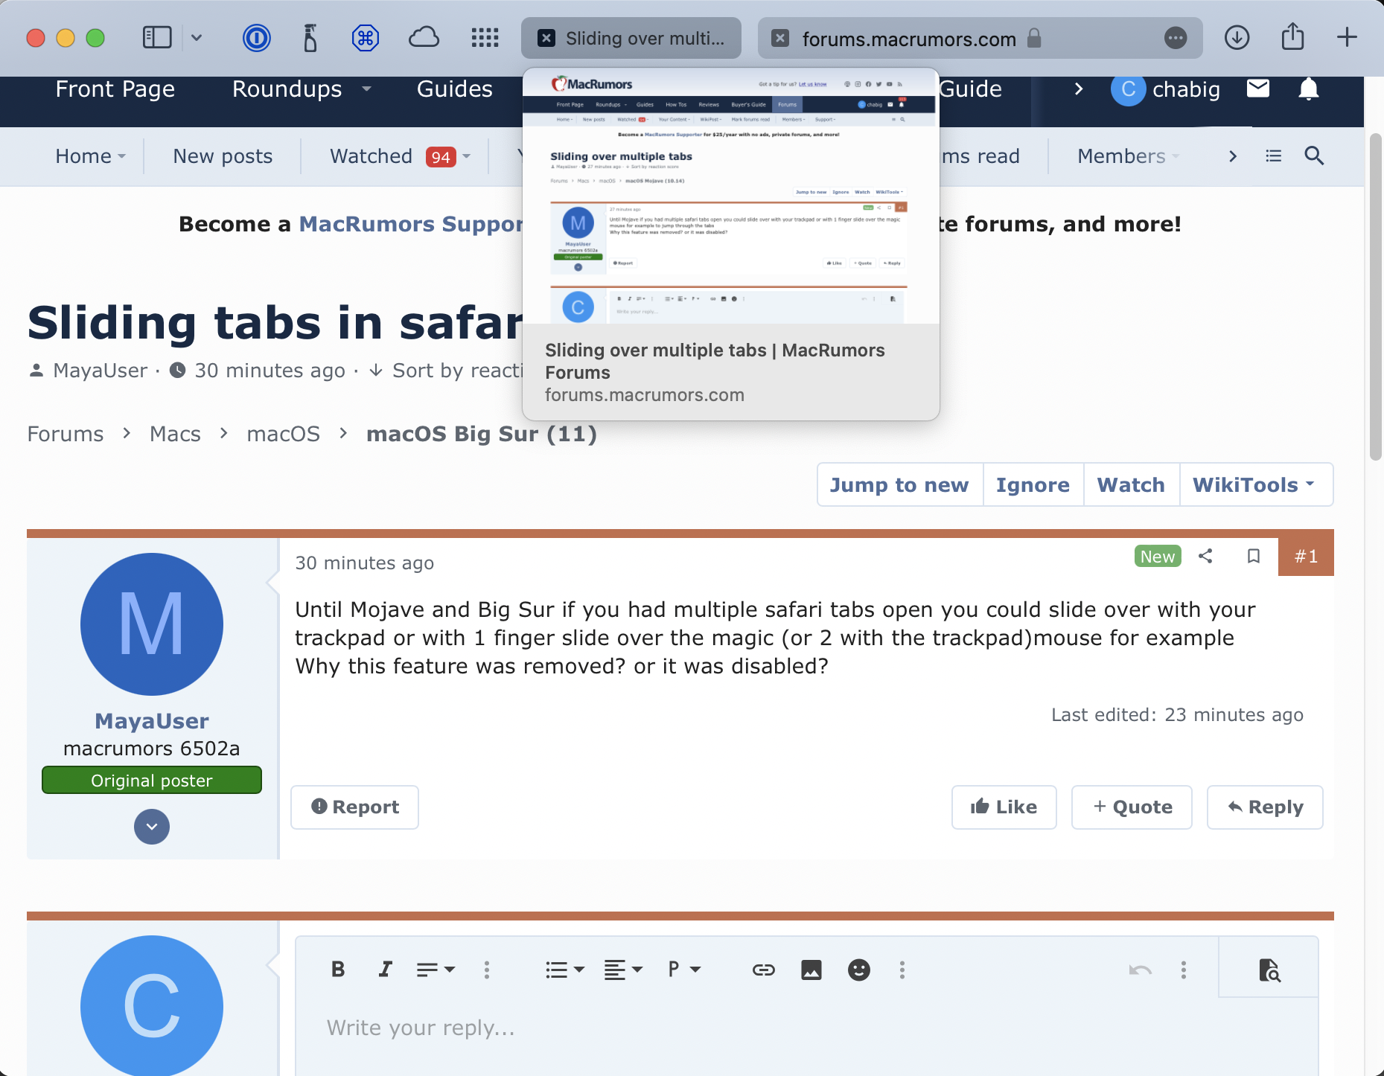Open the command-key extension icon
1384x1076 pixels.
[366, 38]
